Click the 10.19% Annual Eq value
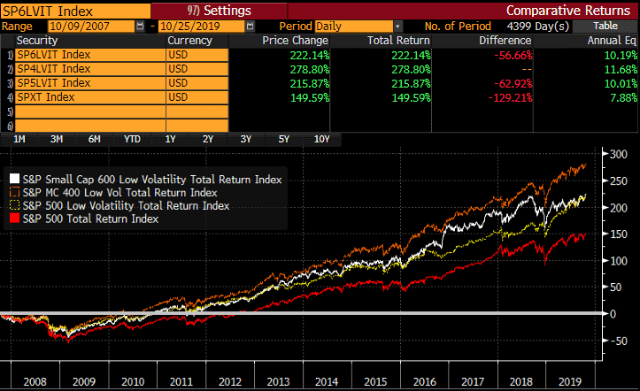 621,55
